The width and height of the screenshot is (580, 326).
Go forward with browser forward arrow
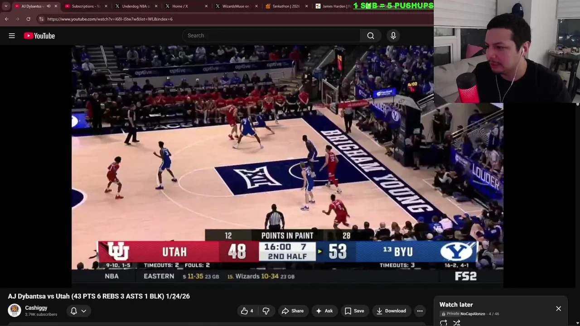18,19
